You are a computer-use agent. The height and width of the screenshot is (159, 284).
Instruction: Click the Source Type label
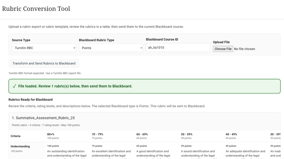21,40
